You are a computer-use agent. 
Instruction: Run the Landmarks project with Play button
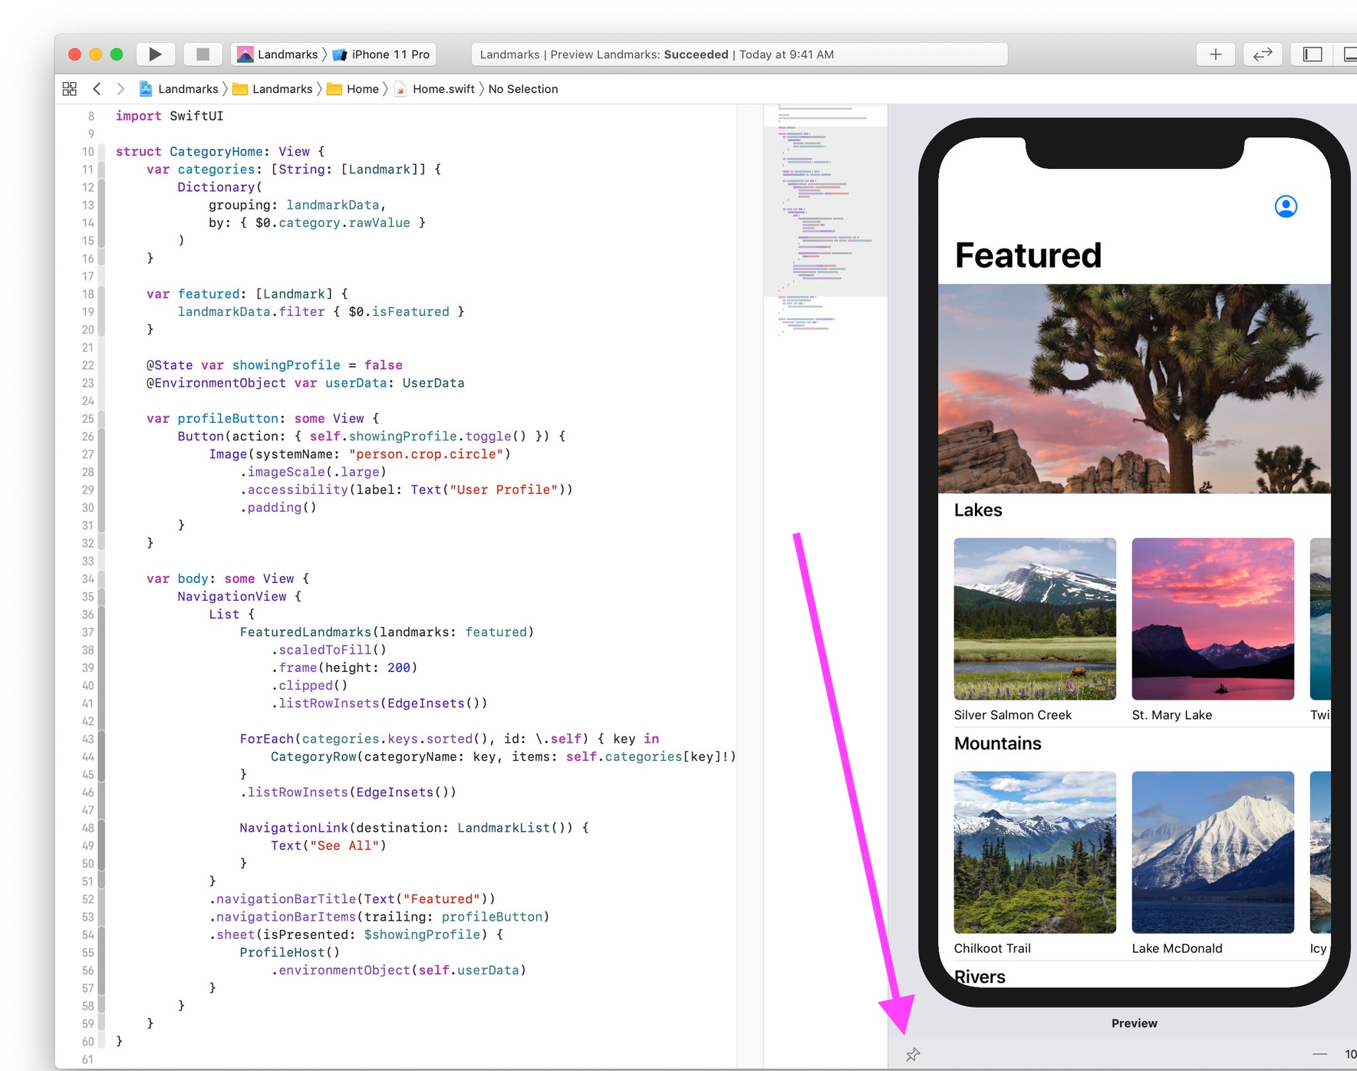(155, 54)
